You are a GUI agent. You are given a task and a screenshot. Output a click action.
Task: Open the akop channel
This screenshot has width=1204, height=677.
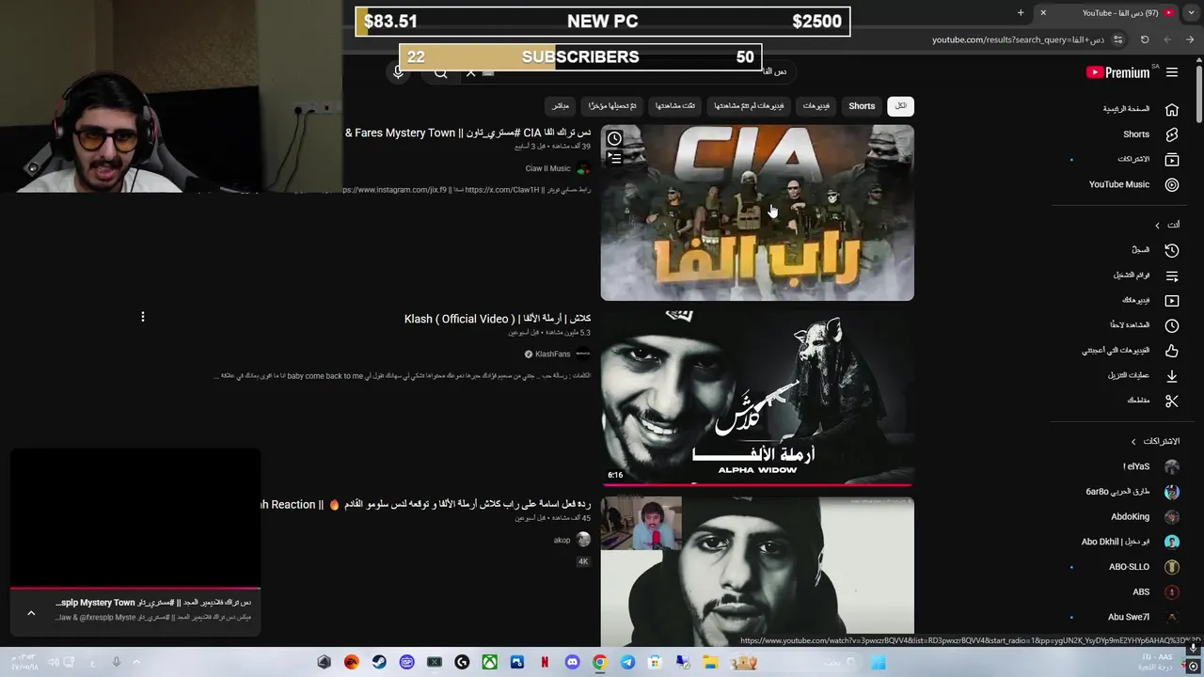coord(562,540)
